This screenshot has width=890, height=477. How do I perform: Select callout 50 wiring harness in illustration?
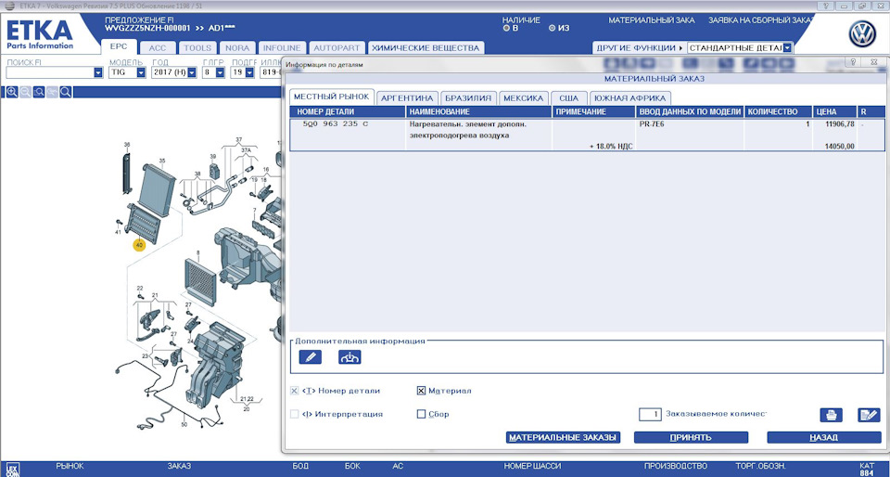tap(184, 424)
